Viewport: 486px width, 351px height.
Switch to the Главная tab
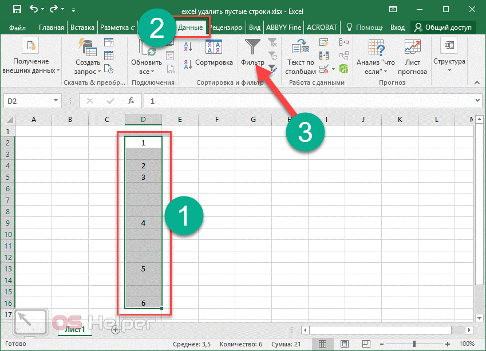point(51,27)
